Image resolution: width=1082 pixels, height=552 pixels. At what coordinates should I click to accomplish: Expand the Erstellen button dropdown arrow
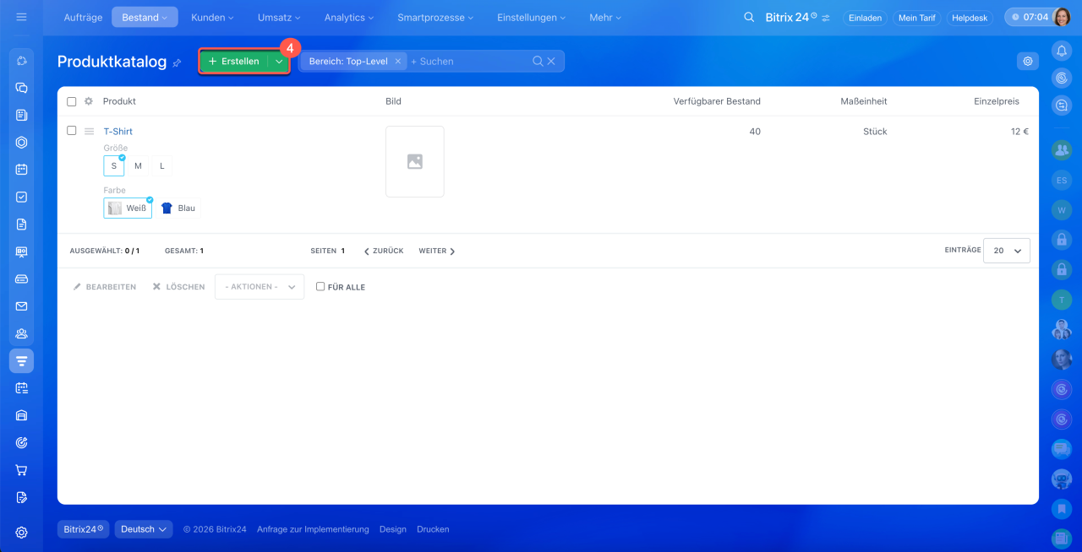(x=279, y=62)
